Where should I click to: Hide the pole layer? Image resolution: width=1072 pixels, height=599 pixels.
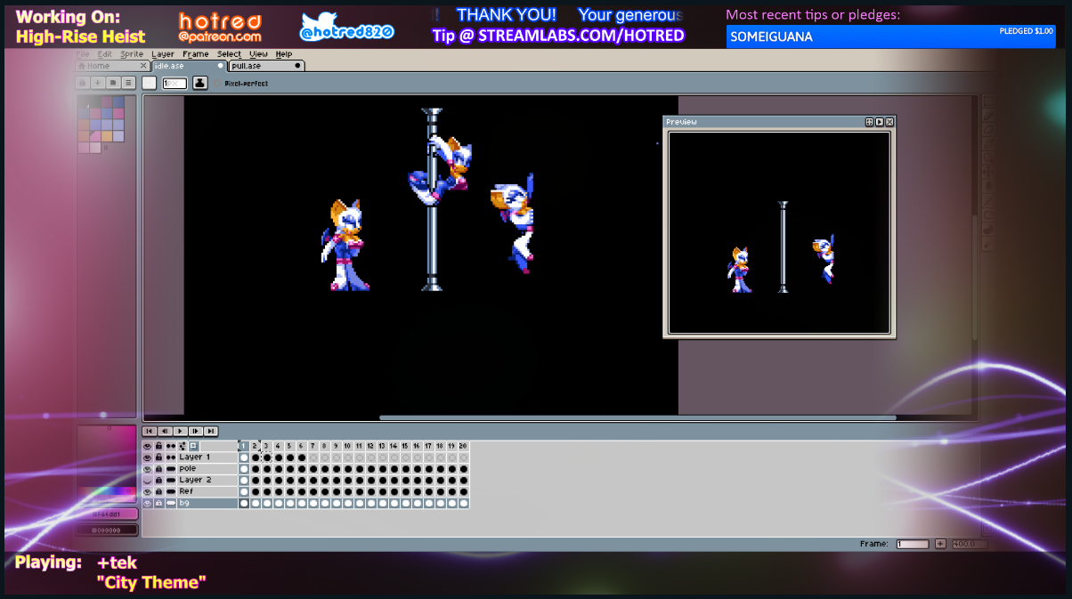click(x=148, y=469)
